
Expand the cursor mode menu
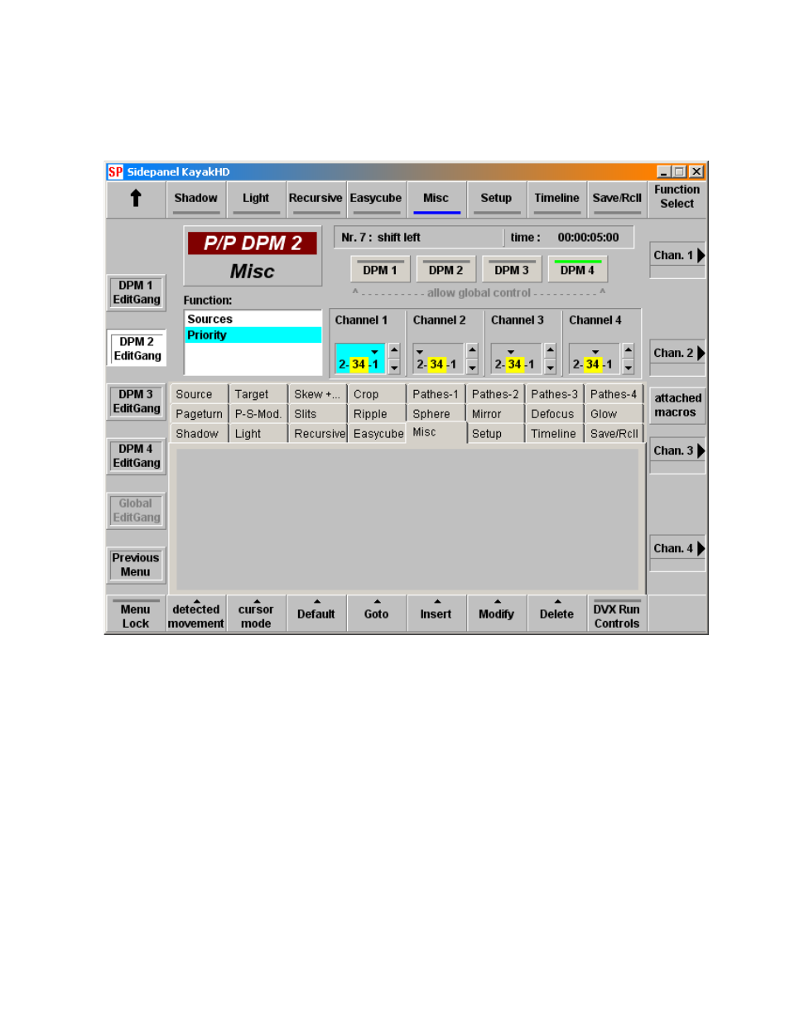pos(256,614)
